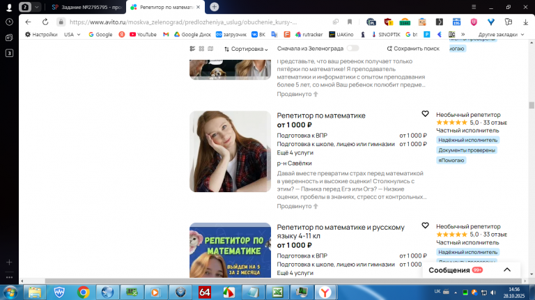Click the 'яПомогаю' badge
Viewport: 535px width, 300px height.
pyautogui.click(x=451, y=160)
